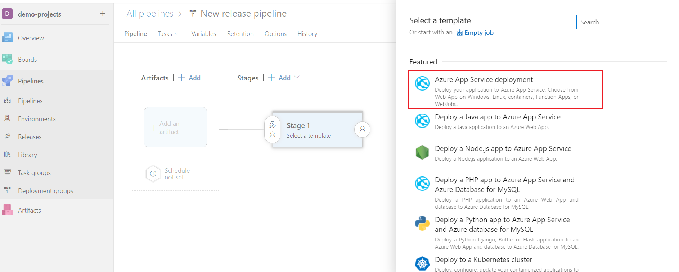This screenshot has height=272, width=679.
Task: Click Schedule not set
Action: (177, 174)
